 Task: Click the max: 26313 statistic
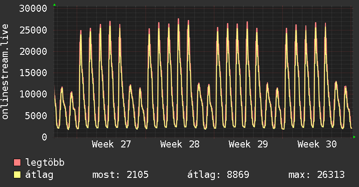tap(316, 175)
